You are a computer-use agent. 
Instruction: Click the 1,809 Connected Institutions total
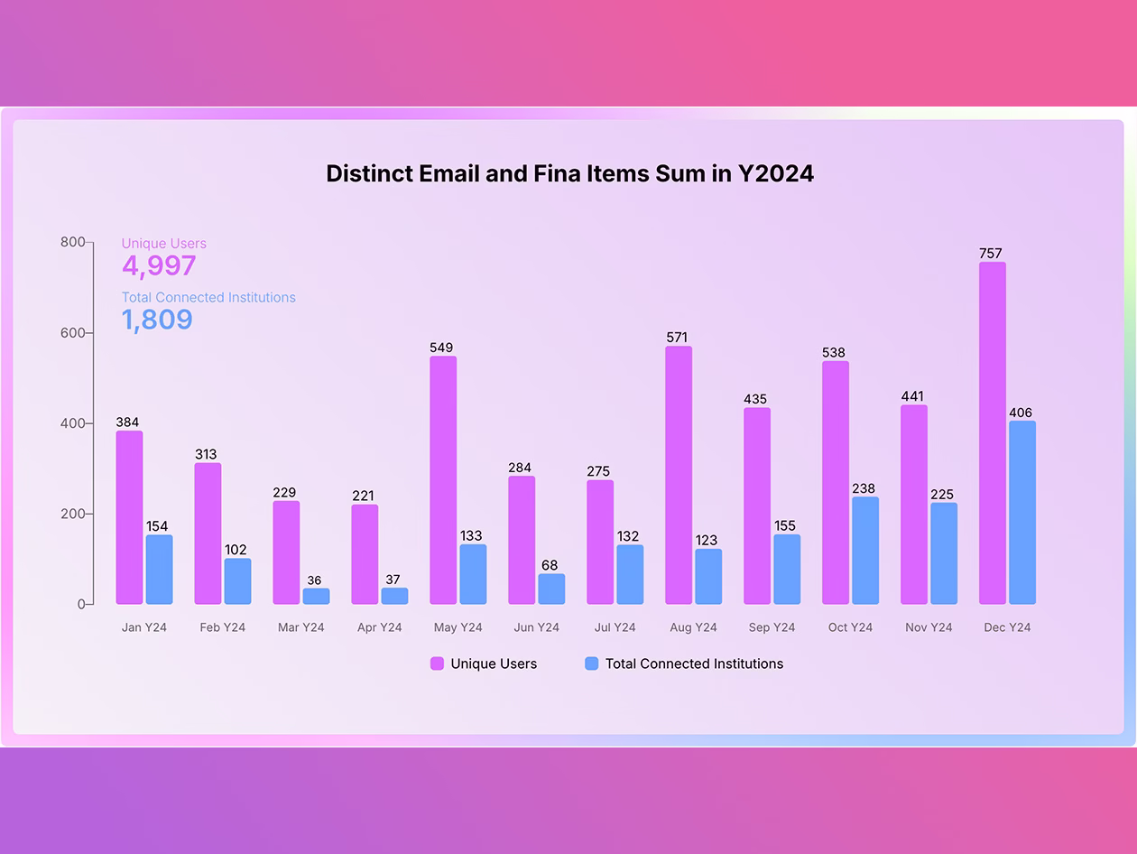[x=157, y=320]
